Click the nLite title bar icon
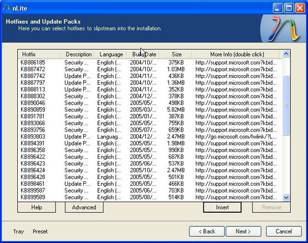The width and height of the screenshot is (308, 243). 6,7
